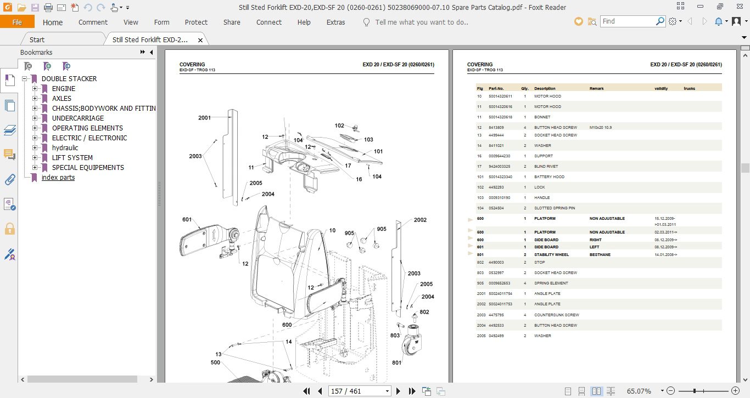Click the notification bell icon
Image resolution: width=750 pixels, height=398 pixels.
click(719, 21)
